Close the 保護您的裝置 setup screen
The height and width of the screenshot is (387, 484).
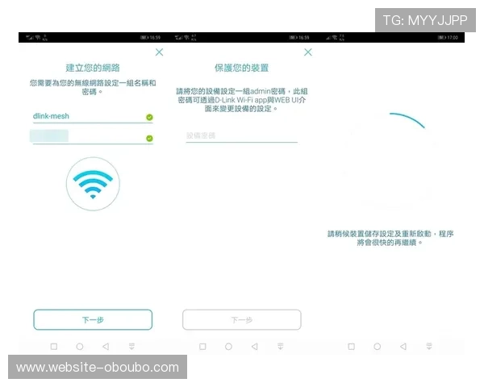click(308, 52)
